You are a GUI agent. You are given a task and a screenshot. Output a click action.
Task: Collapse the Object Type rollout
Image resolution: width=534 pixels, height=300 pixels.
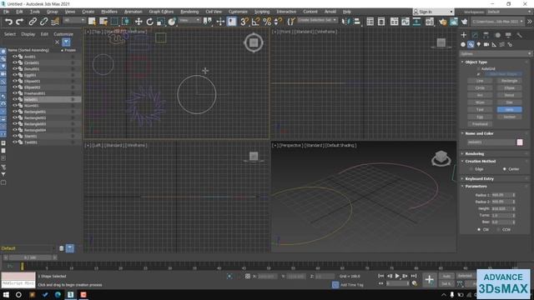pyautogui.click(x=476, y=62)
